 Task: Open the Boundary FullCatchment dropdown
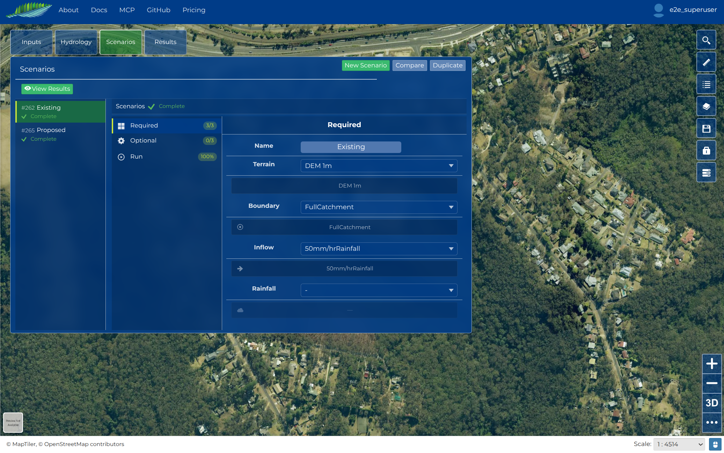click(379, 207)
